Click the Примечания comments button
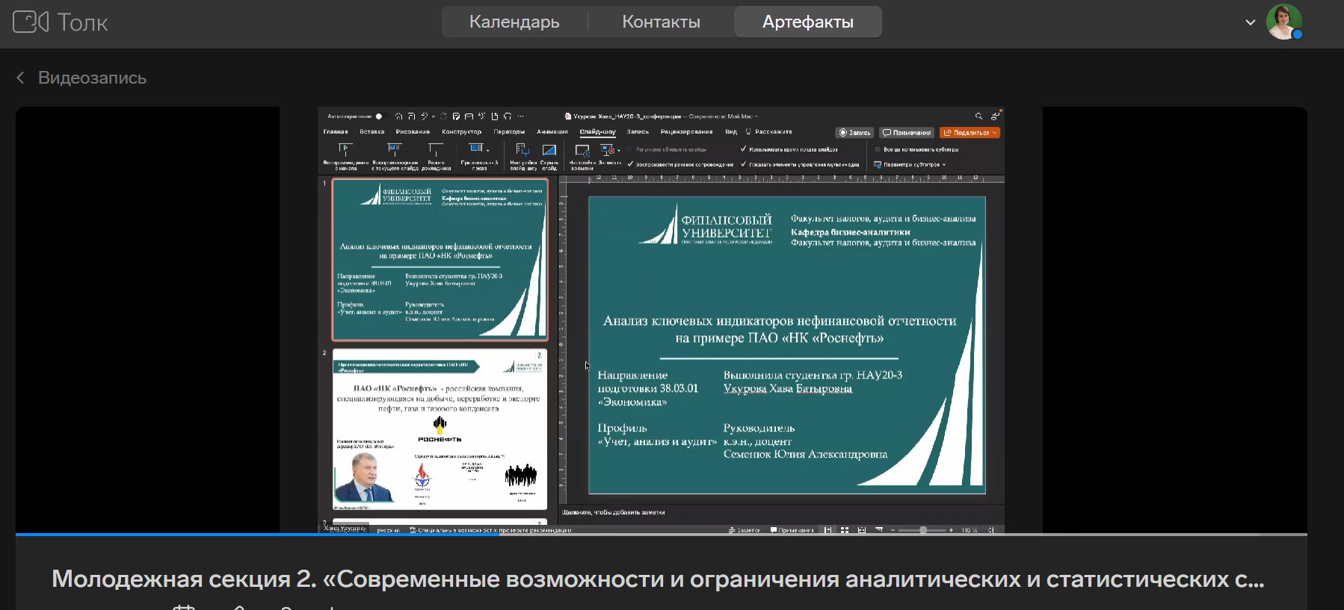Viewport: 1344px width, 610px height. pos(907,132)
